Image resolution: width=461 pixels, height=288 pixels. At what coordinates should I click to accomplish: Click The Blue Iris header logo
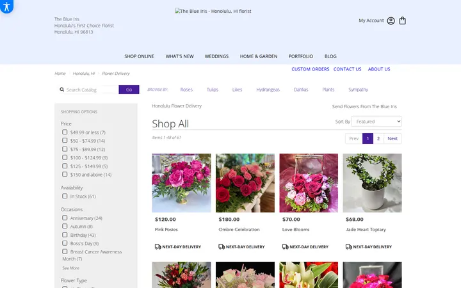click(x=213, y=11)
